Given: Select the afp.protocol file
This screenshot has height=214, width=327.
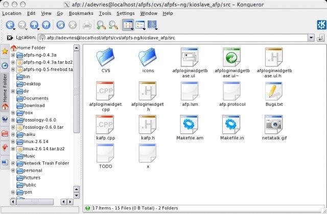Looking at the screenshot, I should pos(232,94).
